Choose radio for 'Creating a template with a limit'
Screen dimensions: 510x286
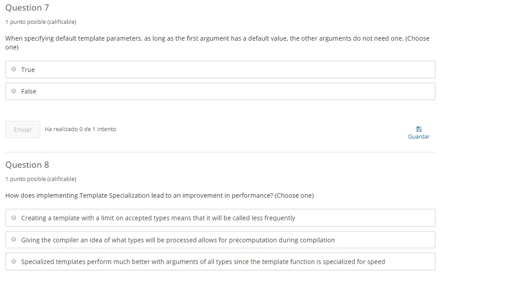pos(14,218)
